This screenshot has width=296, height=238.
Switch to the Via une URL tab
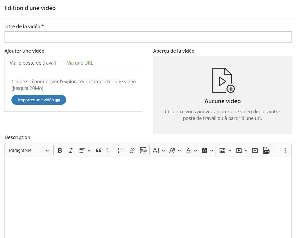(x=80, y=63)
